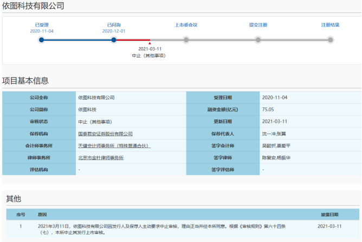This screenshot has width=362, height=242.
Task: Click the 评估机构 label cell
Action: tap(39, 170)
